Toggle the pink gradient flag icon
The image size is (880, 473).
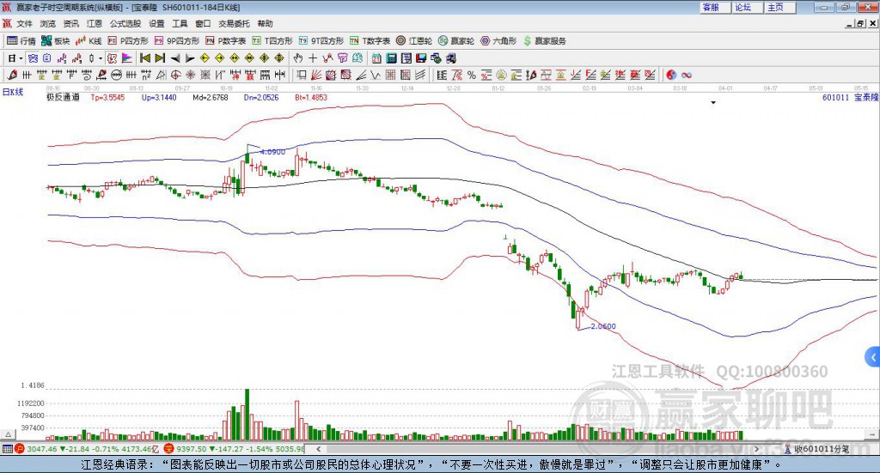click(127, 58)
